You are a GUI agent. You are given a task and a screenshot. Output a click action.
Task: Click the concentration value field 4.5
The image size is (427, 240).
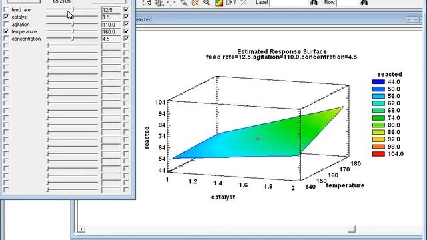tap(111, 39)
